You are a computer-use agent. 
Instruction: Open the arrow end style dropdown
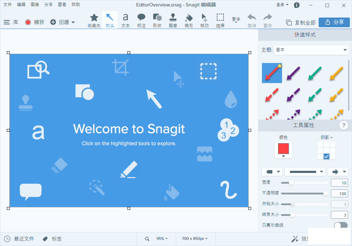[x=338, y=172]
